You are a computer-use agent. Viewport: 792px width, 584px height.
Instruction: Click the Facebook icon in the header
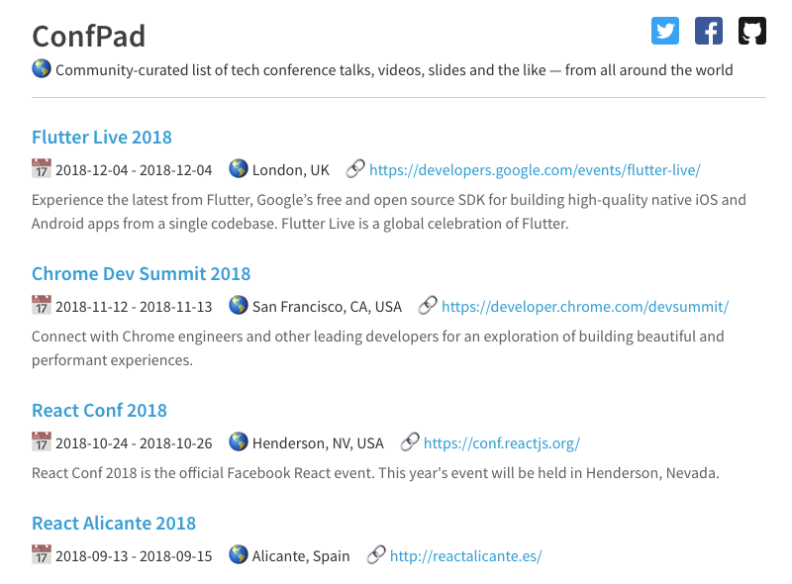pos(708,31)
